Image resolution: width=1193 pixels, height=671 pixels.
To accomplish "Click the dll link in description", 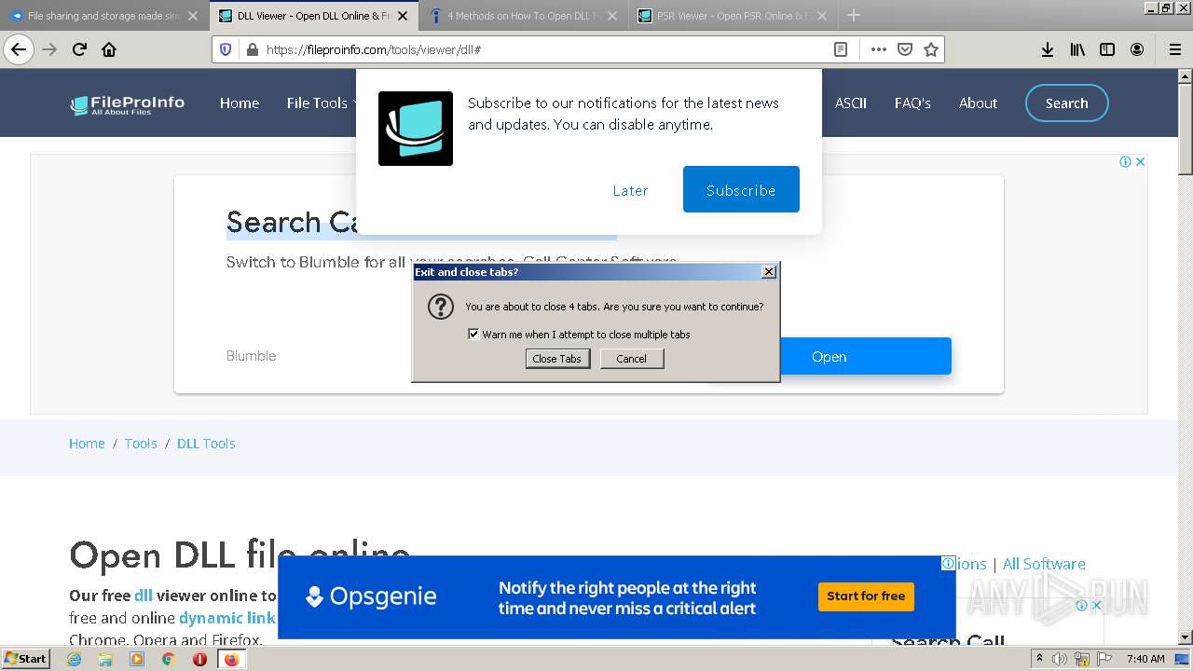I will click(143, 596).
